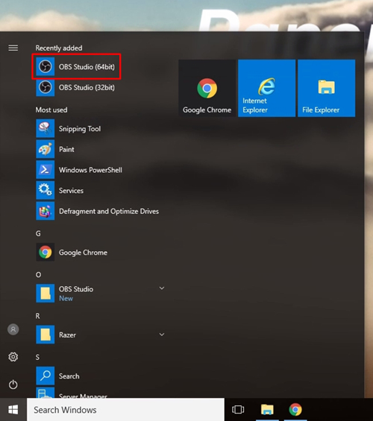
Task: Click the 'Most used' heading
Action: [x=51, y=110]
